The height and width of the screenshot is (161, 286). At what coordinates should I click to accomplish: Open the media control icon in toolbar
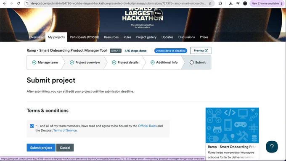click(238, 3)
